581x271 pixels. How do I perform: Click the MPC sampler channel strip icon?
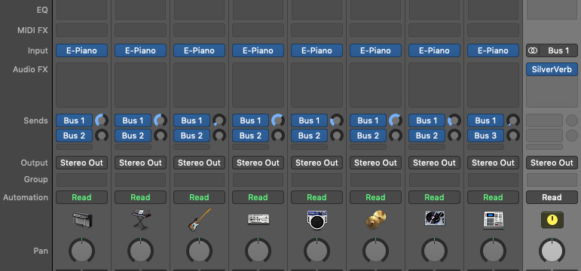pos(493,220)
